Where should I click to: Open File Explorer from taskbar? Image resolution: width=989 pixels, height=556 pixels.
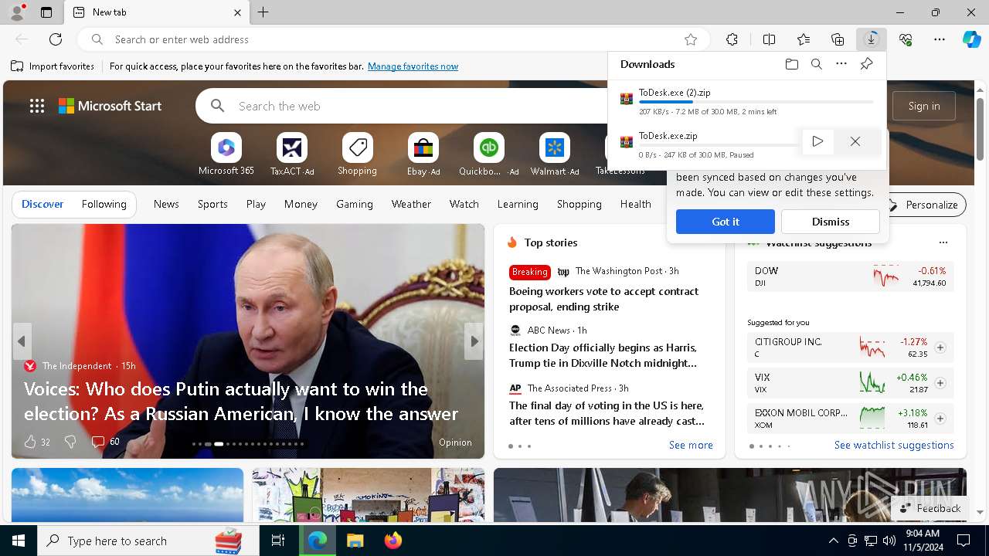[355, 541]
